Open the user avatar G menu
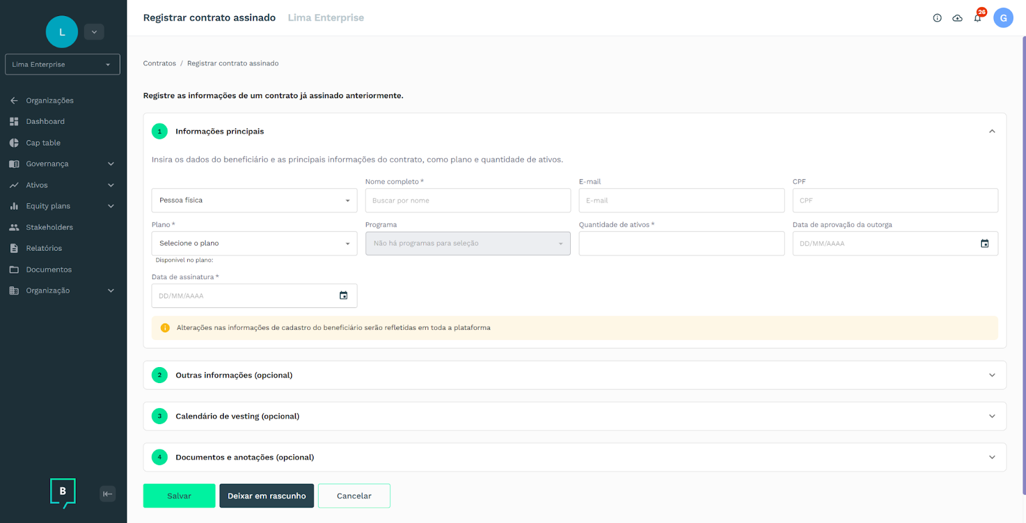Image resolution: width=1026 pixels, height=523 pixels. coord(1003,18)
